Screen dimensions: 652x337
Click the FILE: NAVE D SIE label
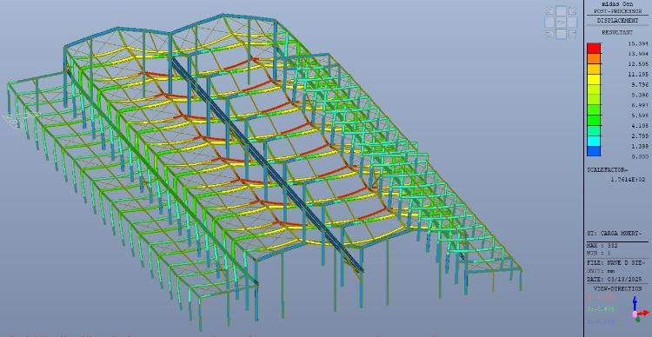pyautogui.click(x=616, y=262)
